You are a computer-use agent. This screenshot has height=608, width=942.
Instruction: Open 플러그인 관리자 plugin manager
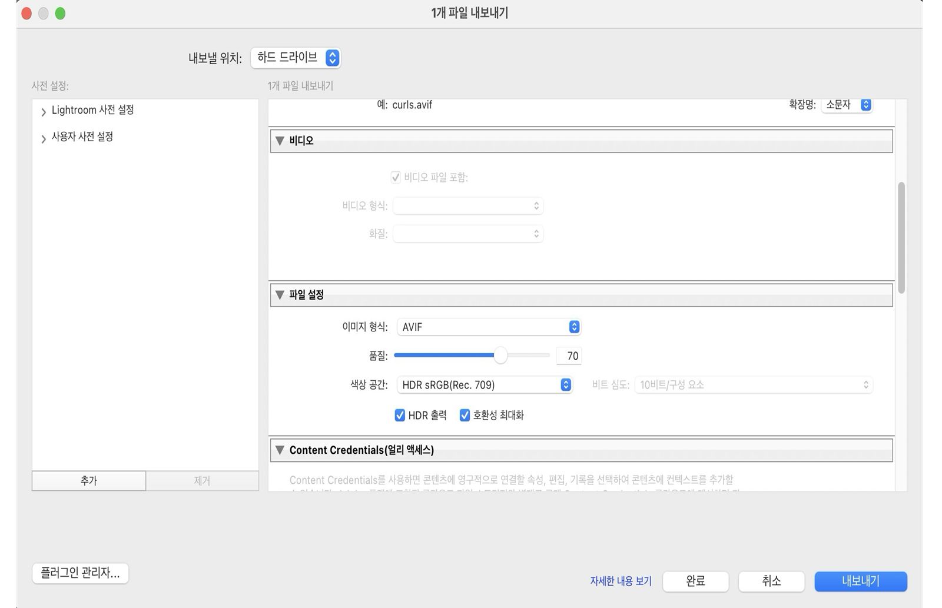click(80, 573)
